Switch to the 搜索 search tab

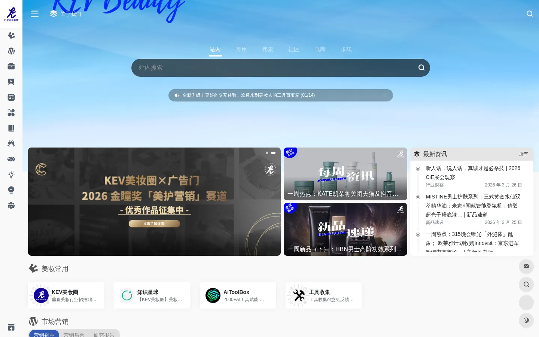coord(268,49)
